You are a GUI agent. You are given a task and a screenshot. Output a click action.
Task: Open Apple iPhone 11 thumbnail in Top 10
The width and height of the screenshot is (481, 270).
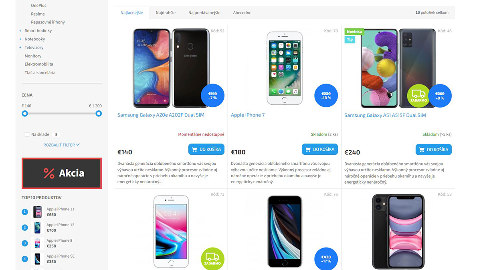point(37,212)
